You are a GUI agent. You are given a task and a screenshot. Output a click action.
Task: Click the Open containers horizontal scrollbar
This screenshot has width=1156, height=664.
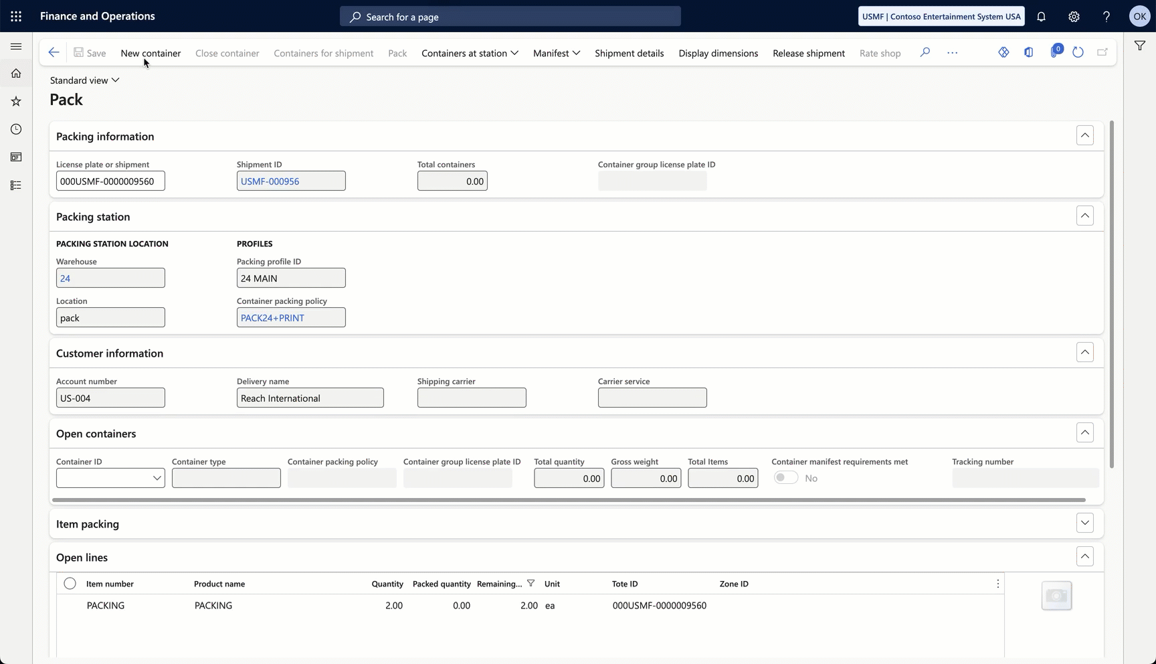coord(569,499)
